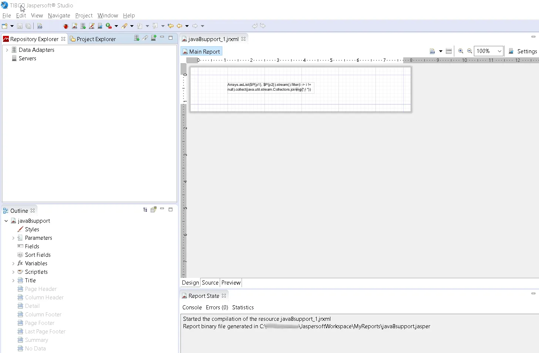Click the Save All icon
The image size is (539, 353).
point(28,26)
